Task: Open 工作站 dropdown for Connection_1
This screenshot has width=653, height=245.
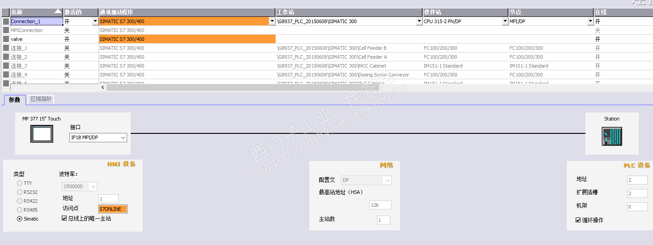Action: tap(419, 21)
